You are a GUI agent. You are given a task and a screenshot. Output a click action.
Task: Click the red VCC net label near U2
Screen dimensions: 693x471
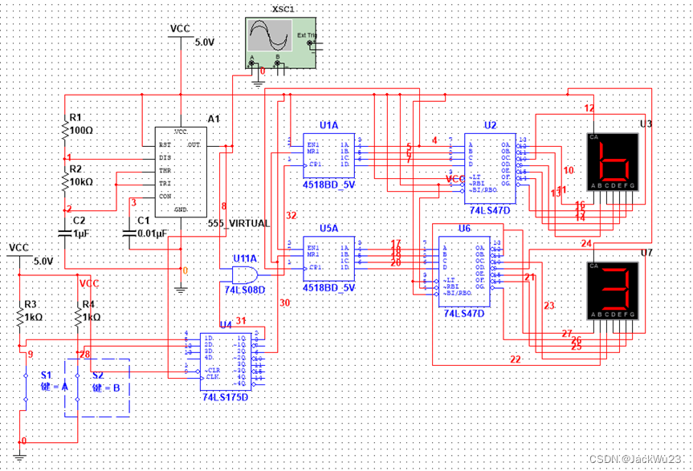point(455,179)
